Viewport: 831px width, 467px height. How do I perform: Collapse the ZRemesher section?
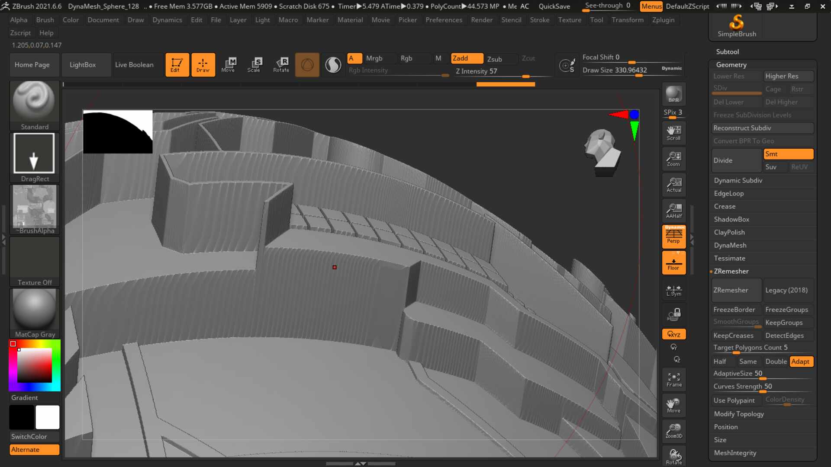tap(731, 271)
